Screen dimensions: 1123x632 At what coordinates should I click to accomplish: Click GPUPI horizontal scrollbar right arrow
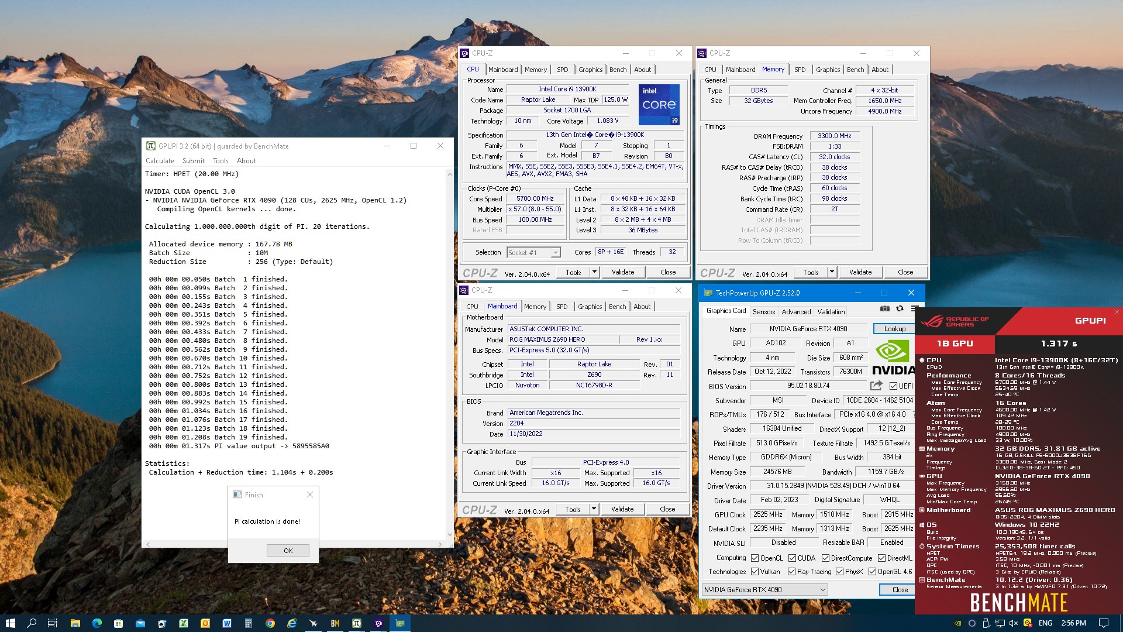(x=440, y=544)
